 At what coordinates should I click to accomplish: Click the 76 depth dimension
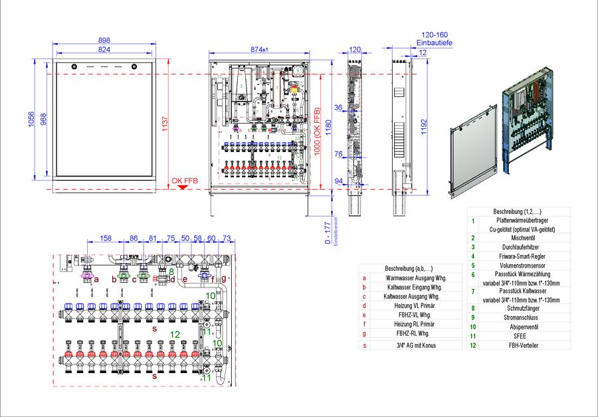click(338, 153)
